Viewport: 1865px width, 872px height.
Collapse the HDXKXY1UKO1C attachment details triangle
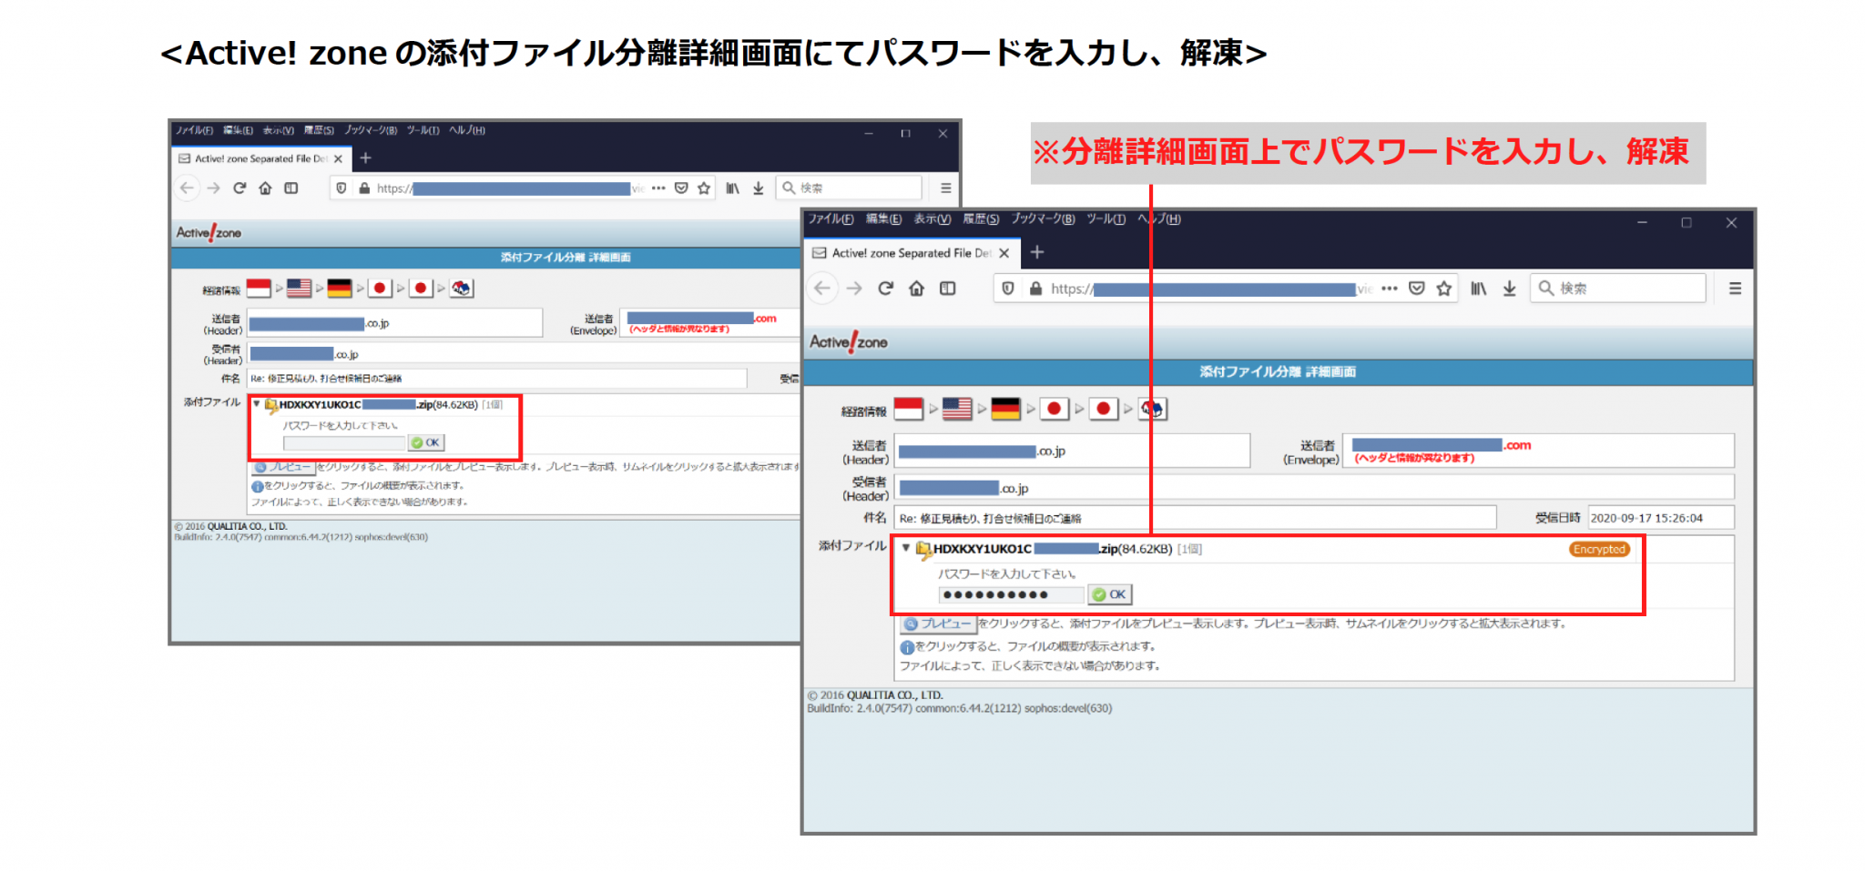coord(905,549)
